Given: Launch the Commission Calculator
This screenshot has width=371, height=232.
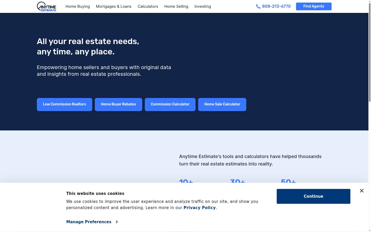Looking at the screenshot, I should pyautogui.click(x=170, y=104).
